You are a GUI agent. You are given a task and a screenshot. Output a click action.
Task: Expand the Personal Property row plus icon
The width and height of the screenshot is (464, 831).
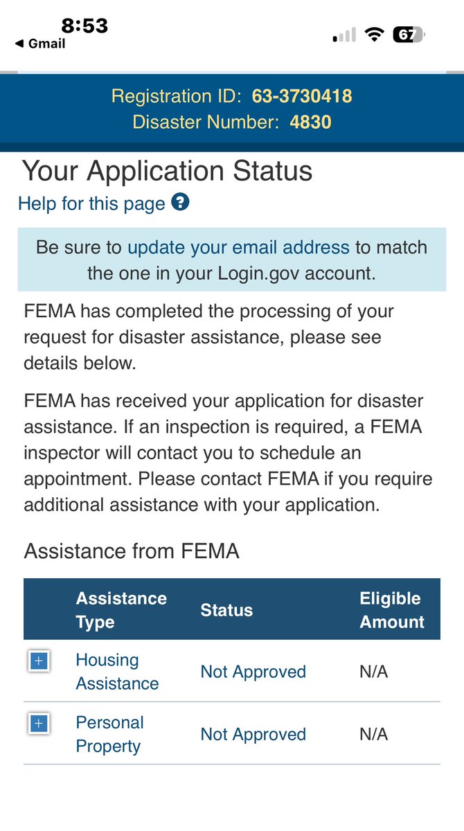pyautogui.click(x=39, y=724)
